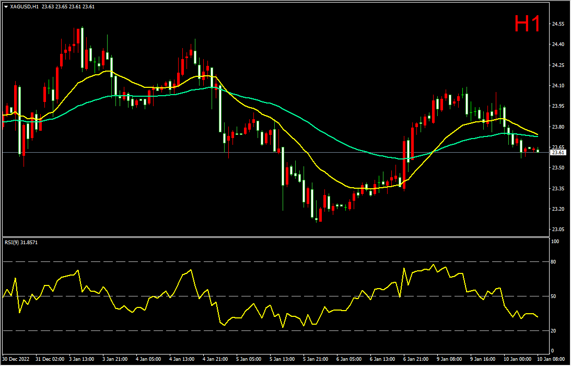Click the 9 Jan 16:00 time axis label
The image size is (571, 366).
[x=483, y=359]
